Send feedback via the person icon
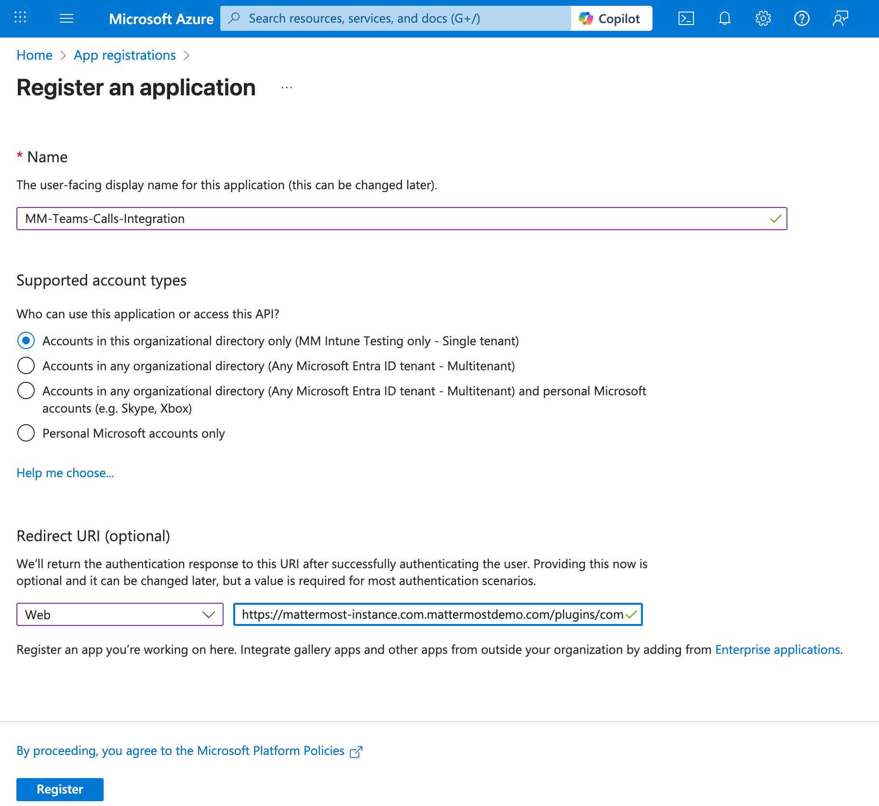This screenshot has width=879, height=806. (x=840, y=18)
